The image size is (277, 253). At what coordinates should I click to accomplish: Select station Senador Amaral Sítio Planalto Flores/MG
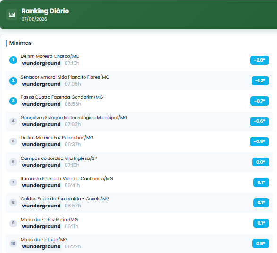65,77
